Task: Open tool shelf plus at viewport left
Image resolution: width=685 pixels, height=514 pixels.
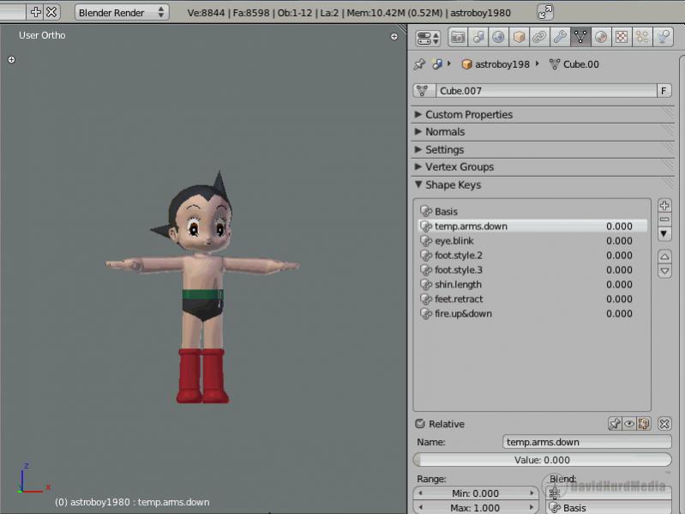Action: click(12, 59)
